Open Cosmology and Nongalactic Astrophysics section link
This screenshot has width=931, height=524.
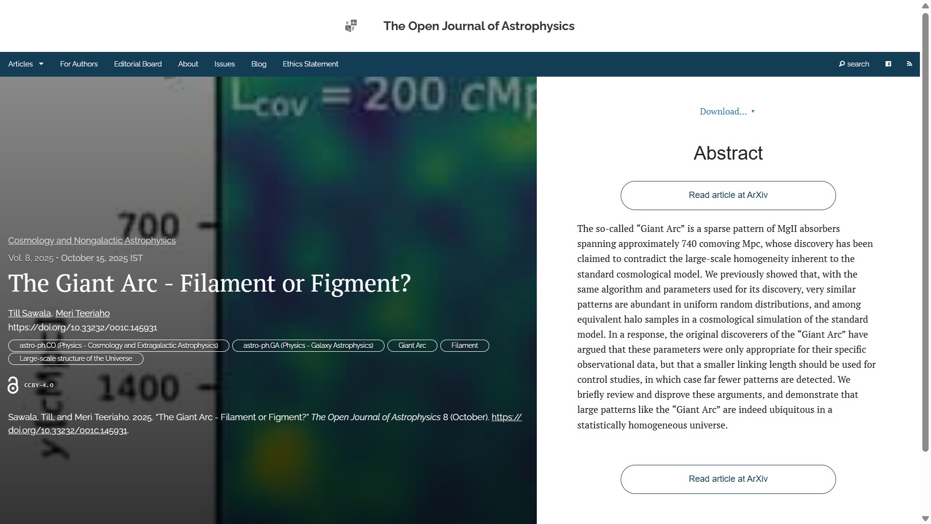coord(92,241)
